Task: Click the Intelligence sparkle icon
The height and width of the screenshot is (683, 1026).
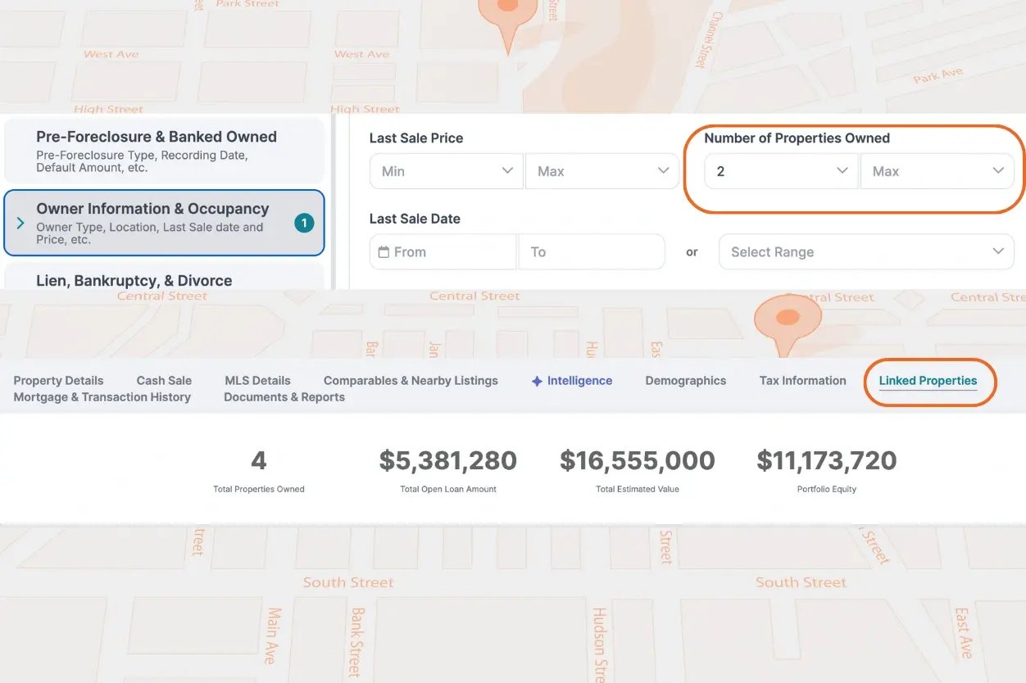Action: point(538,380)
